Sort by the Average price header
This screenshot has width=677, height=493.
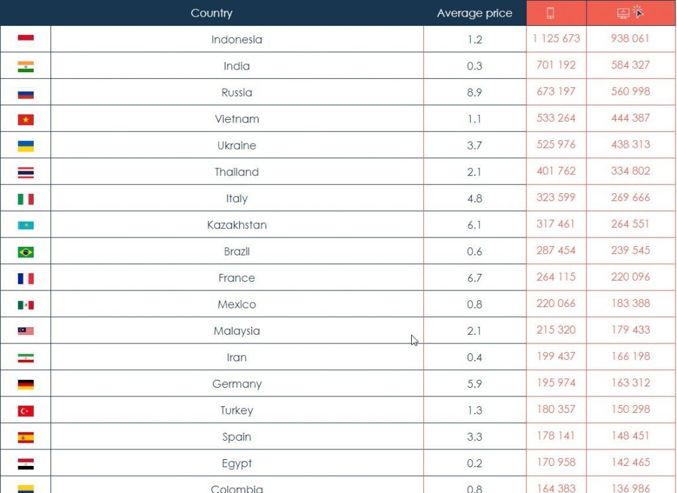(474, 13)
